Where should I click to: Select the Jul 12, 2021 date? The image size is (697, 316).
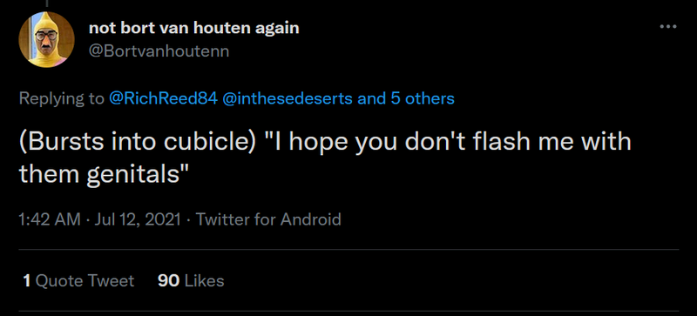[138, 219]
